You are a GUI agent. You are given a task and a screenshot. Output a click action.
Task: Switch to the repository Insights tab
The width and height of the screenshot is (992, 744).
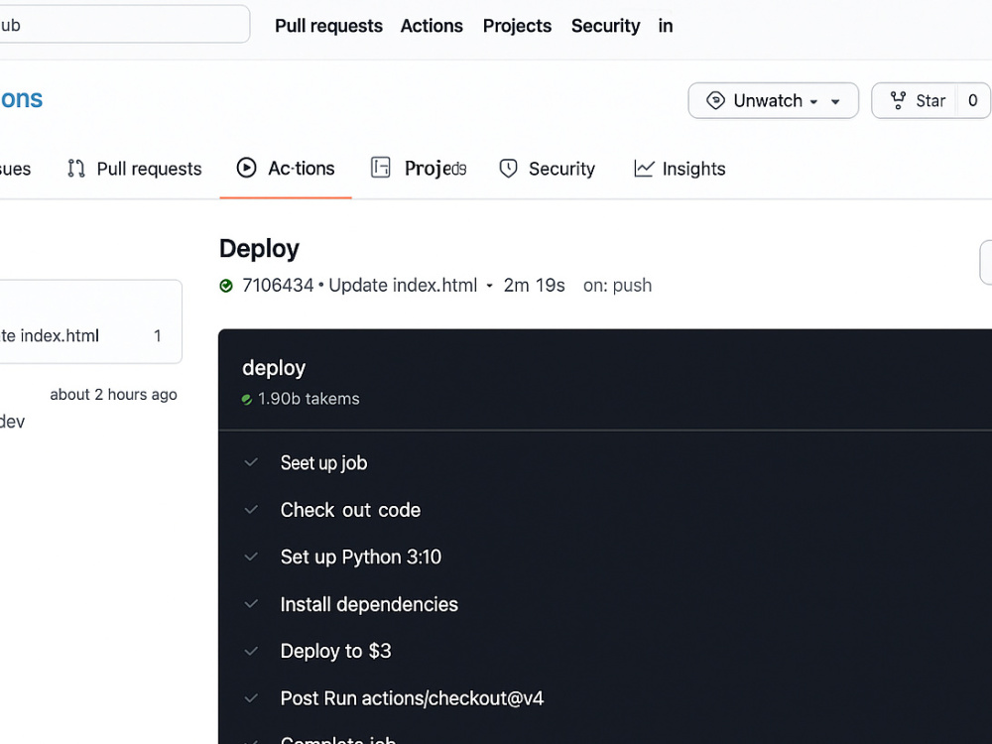[x=680, y=169]
